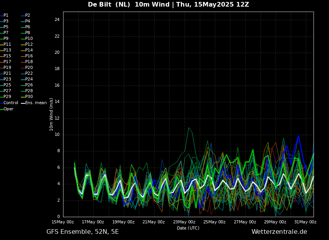Click the 24 value on y-axis
This screenshot has width=329, height=240.
pos(57,20)
